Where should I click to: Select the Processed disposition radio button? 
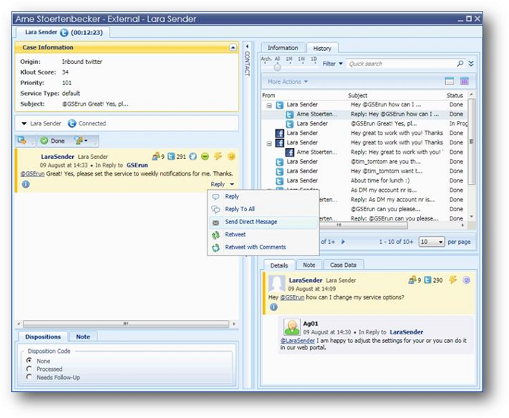click(29, 369)
